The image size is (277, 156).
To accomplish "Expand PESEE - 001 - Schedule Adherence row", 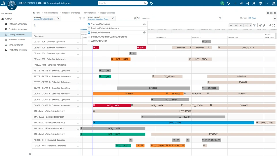I will click(x=78, y=147).
